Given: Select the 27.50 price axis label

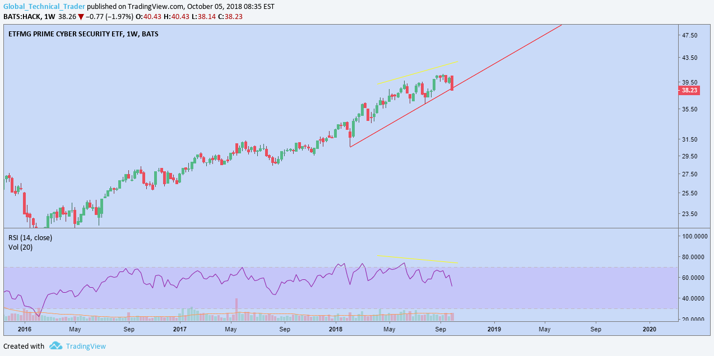Looking at the screenshot, I should pyautogui.click(x=689, y=174).
